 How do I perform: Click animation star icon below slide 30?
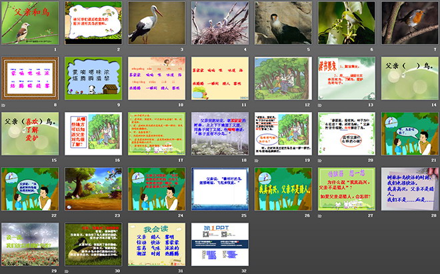[x=67, y=270]
